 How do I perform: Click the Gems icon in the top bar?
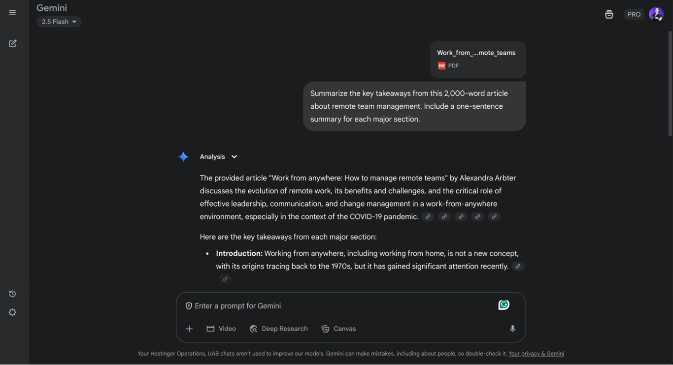[609, 14]
